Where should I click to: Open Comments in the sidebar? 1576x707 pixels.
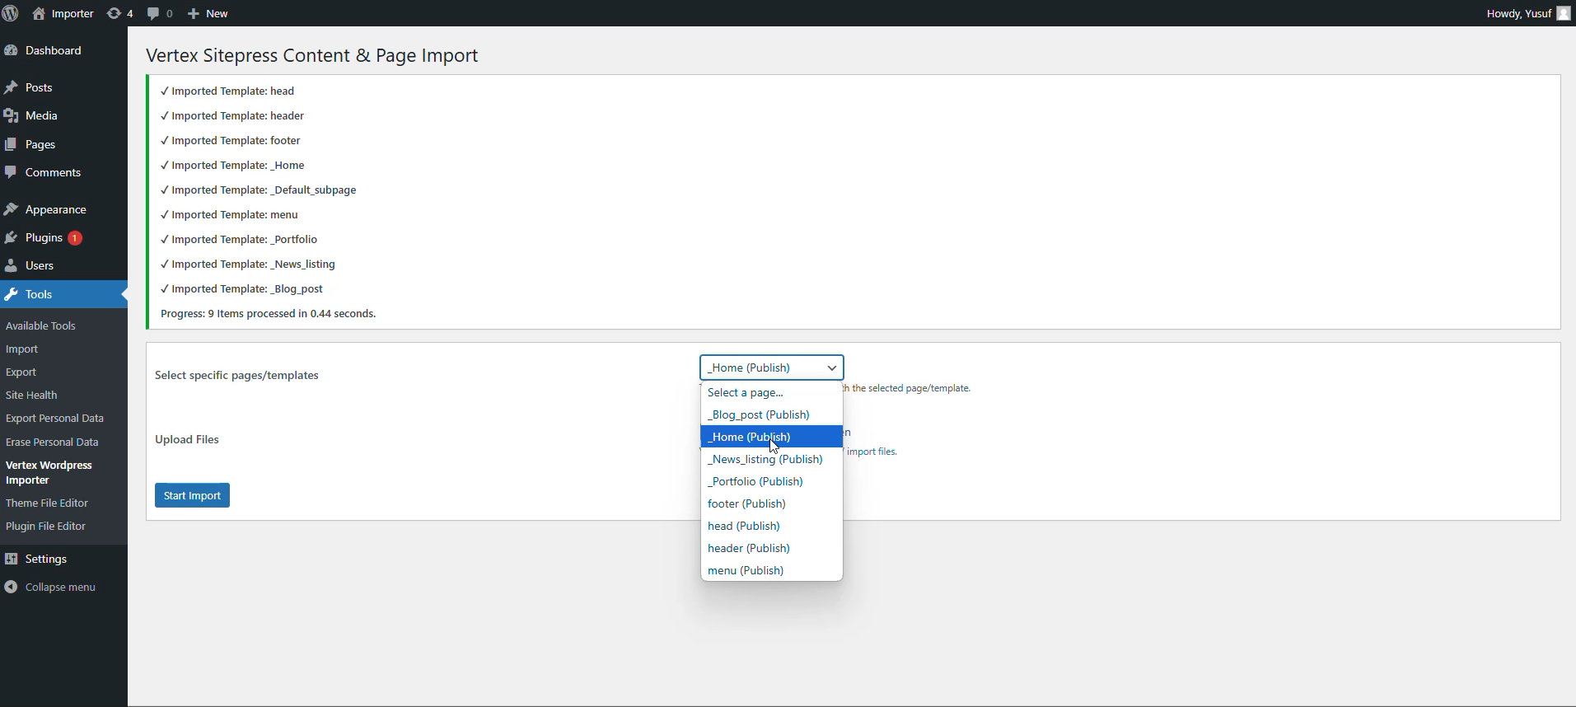click(63, 172)
